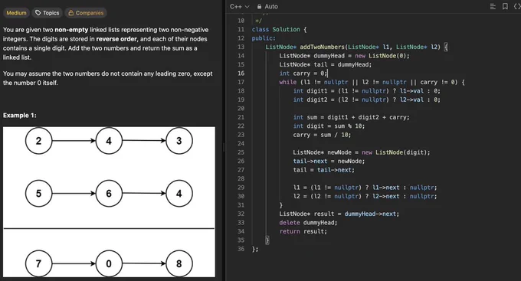Click the 'l1 = (l1 != nullptr)' assignment line
521x281 pixels.
tap(365, 188)
